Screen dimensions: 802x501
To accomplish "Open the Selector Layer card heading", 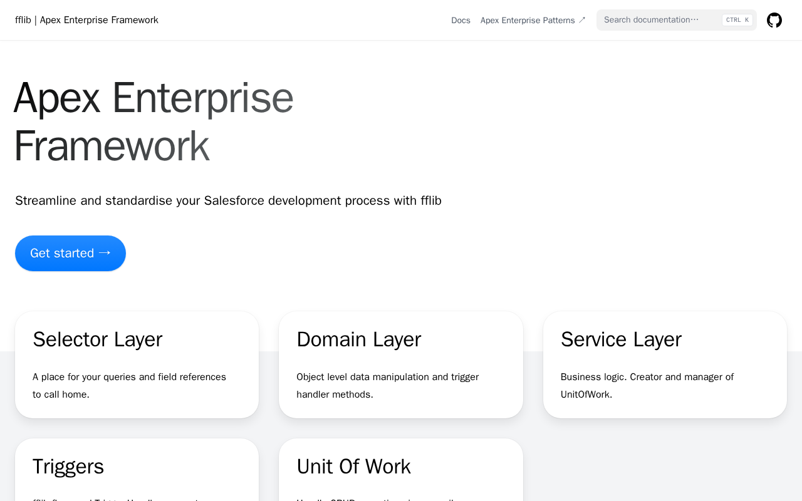I will click(97, 339).
